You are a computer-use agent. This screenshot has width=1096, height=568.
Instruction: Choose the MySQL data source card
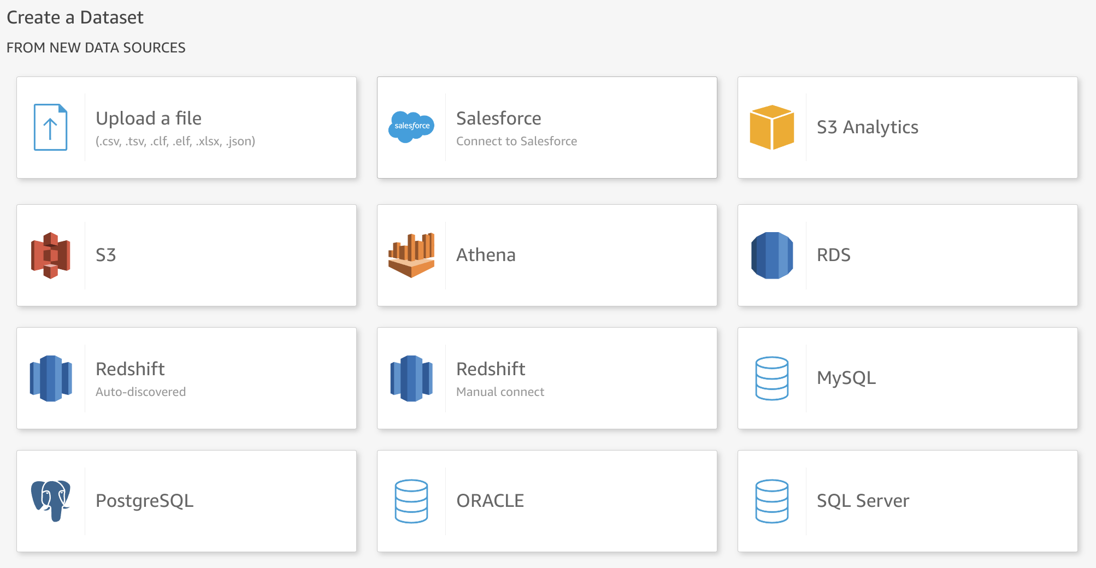[907, 378]
